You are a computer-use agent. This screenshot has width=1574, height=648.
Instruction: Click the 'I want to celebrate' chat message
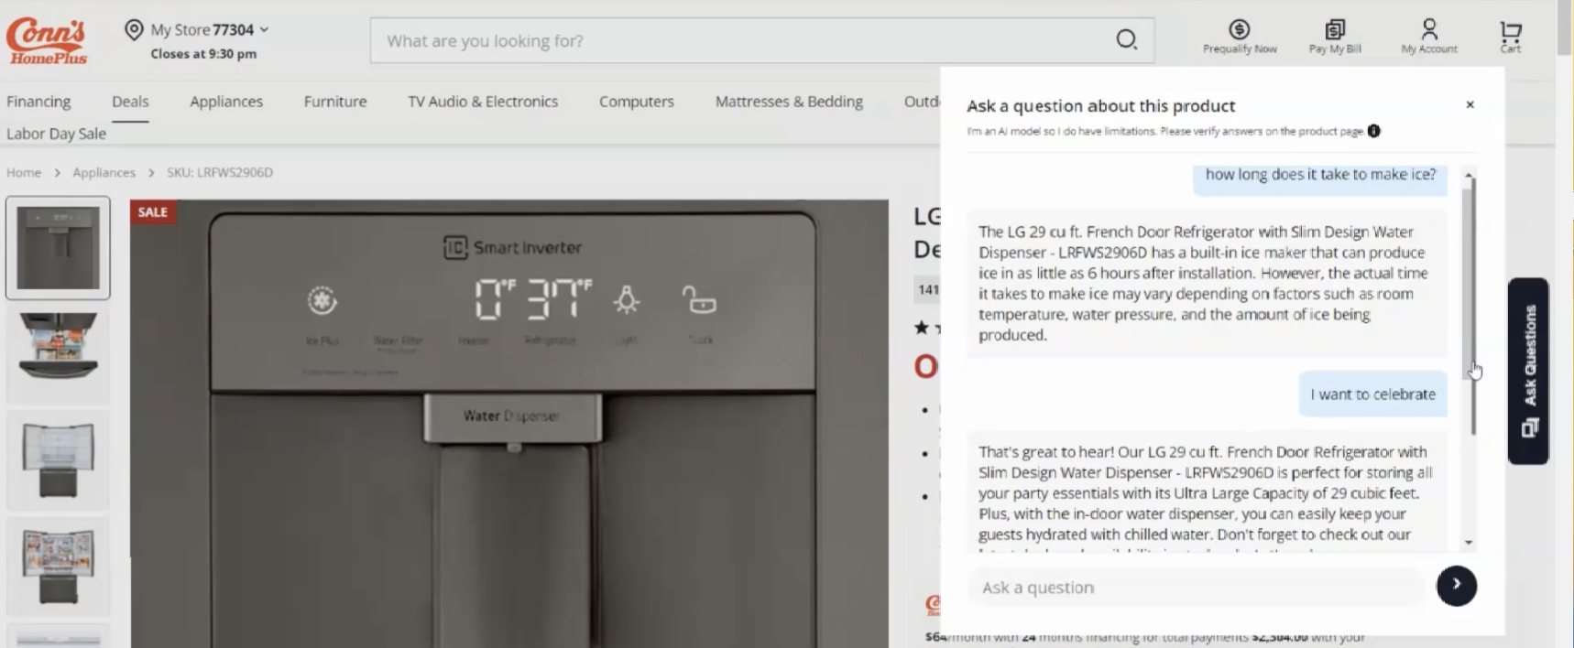(x=1372, y=394)
